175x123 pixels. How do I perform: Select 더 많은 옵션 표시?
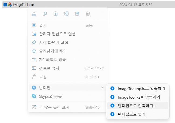pyautogui.click(x=68, y=107)
